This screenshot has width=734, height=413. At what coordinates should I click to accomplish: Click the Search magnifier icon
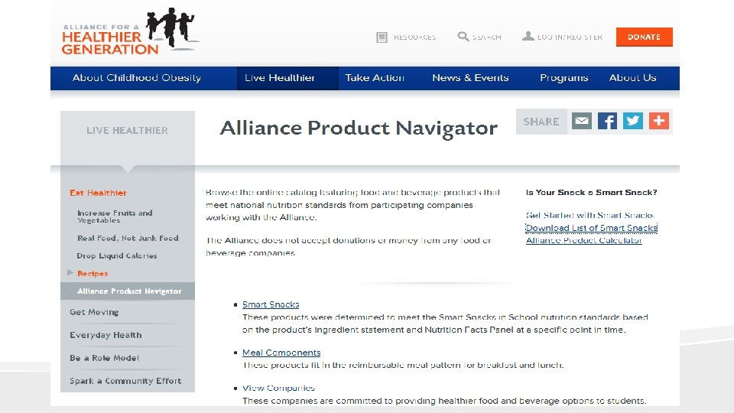(463, 37)
